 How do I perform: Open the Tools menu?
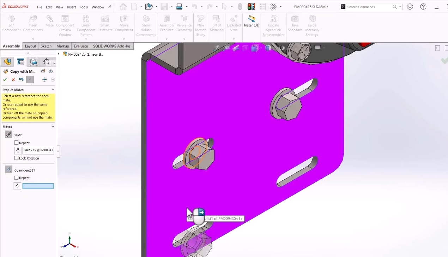(x=84, y=7)
